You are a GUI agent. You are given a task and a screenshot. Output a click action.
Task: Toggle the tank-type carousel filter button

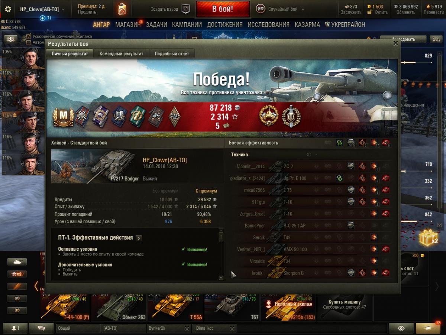point(17,262)
